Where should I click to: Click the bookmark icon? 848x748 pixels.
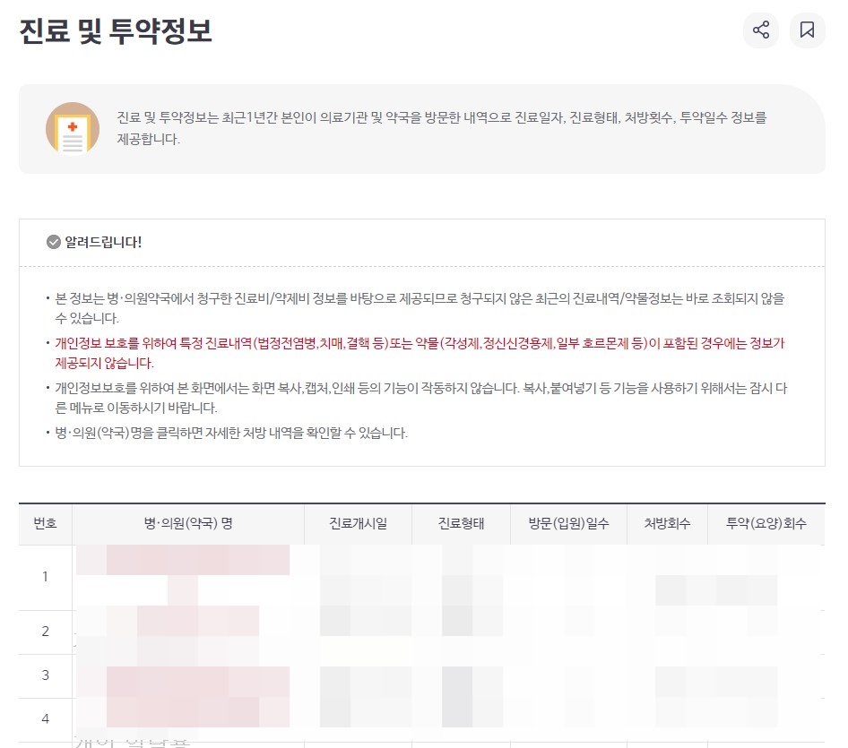click(808, 30)
